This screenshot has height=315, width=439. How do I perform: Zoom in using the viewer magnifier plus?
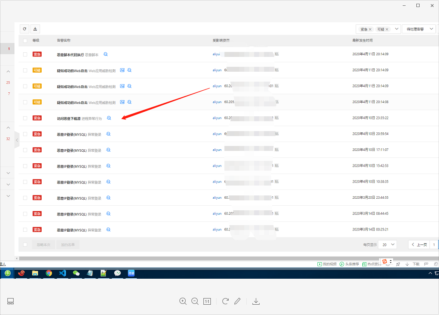click(x=183, y=301)
